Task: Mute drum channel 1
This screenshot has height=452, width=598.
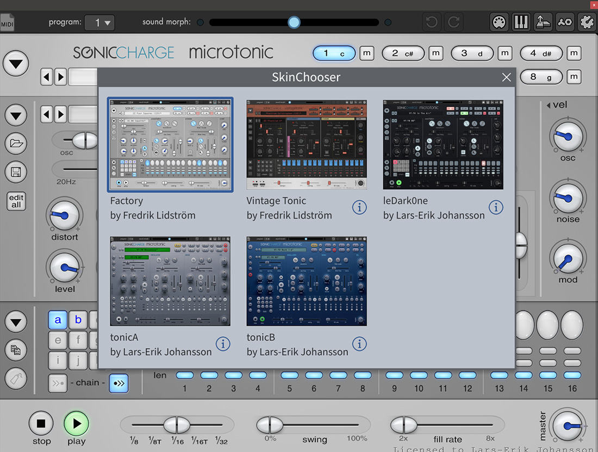Action: pyautogui.click(x=367, y=53)
